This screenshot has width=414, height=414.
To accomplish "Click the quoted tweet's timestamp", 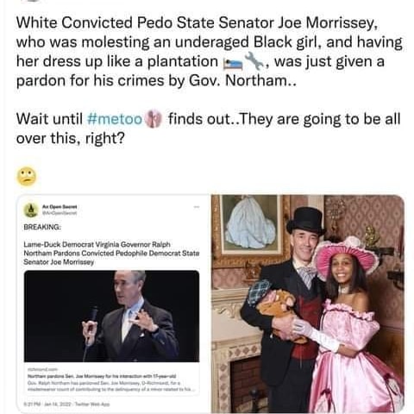I will point(47,404).
